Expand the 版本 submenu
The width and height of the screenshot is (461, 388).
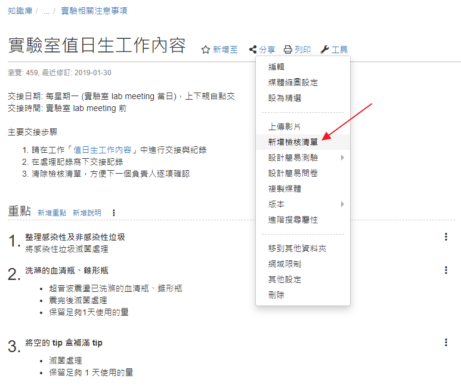342,204
